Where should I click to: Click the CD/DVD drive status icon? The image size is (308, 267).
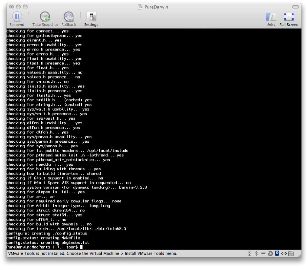[x=270, y=254]
